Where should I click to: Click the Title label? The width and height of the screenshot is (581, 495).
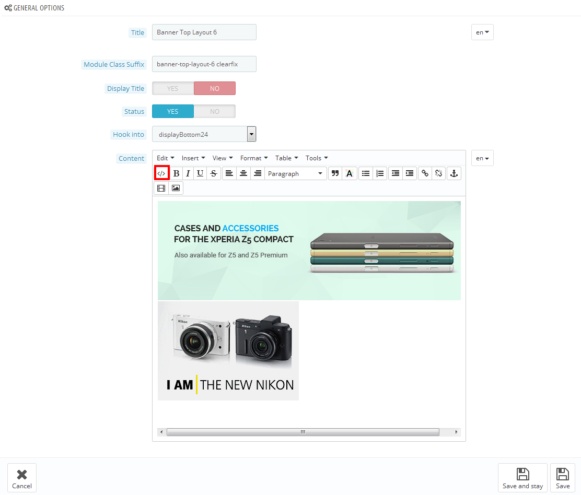click(137, 32)
